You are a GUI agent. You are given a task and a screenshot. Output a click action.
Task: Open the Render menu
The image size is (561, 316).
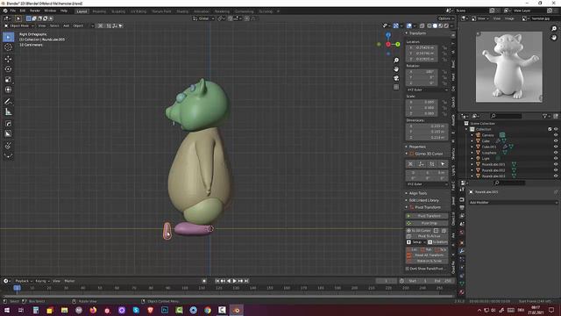(x=35, y=11)
